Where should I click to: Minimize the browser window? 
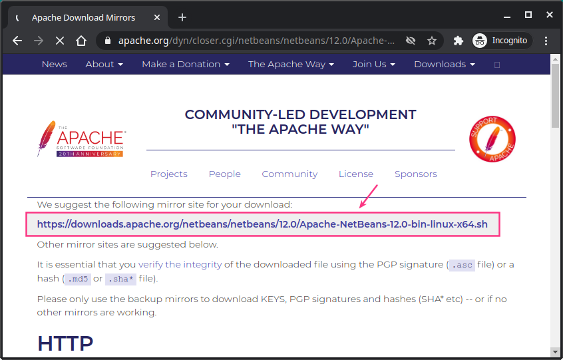[x=507, y=16]
